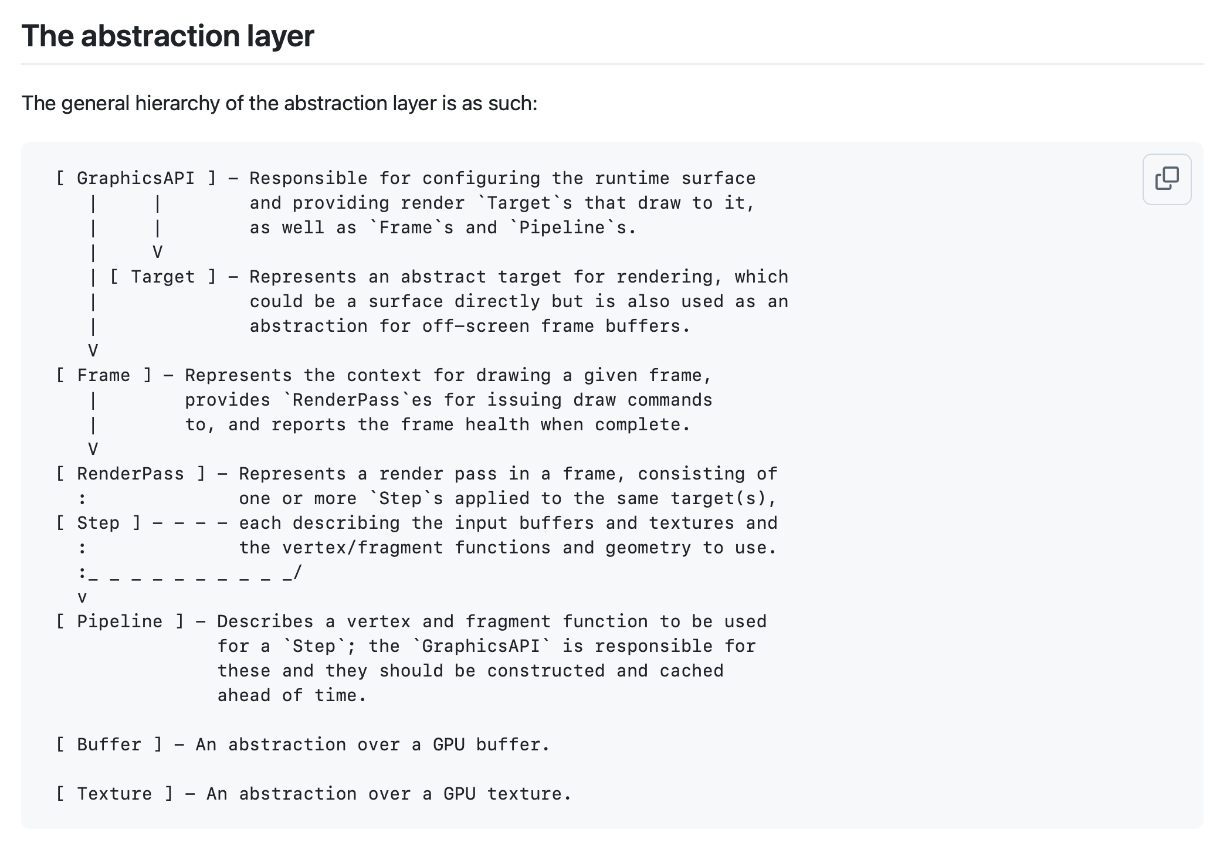Click the bracketed Step node label
This screenshot has width=1220, height=843.
pyautogui.click(x=99, y=523)
